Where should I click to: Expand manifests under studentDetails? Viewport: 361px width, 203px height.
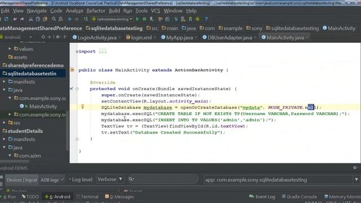tap(4, 139)
